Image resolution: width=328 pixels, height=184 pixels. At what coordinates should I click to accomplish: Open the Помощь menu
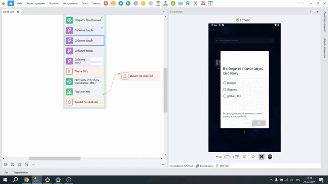point(96,3)
